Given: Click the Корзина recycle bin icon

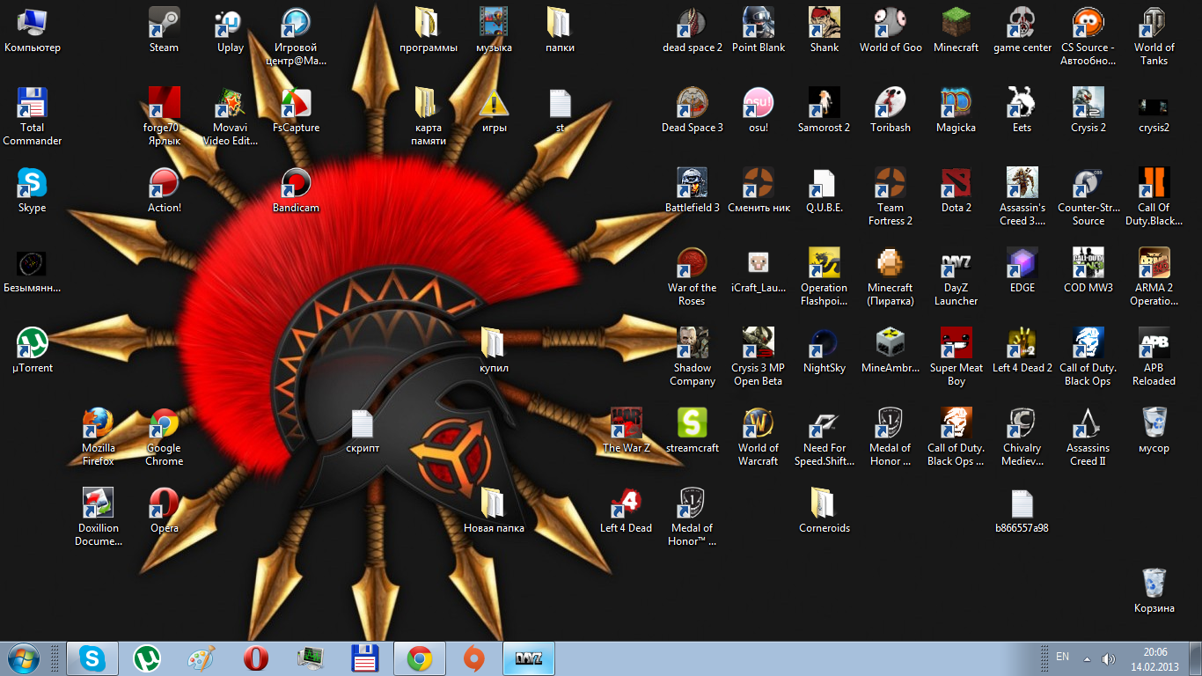Looking at the screenshot, I should (x=1154, y=591).
